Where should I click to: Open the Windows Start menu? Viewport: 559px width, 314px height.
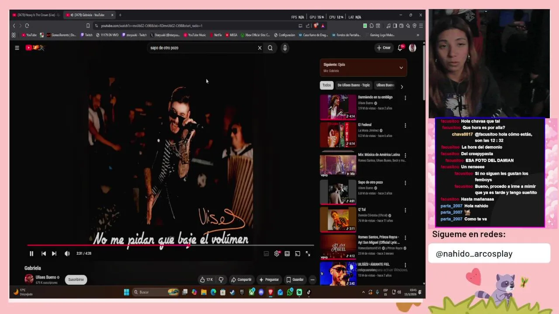(127, 292)
